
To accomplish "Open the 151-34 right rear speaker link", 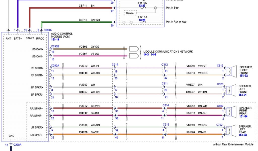I will click(243, 117).
